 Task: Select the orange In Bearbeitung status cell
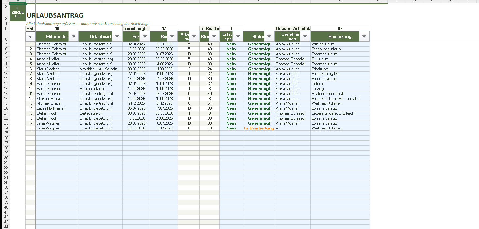pos(259,128)
